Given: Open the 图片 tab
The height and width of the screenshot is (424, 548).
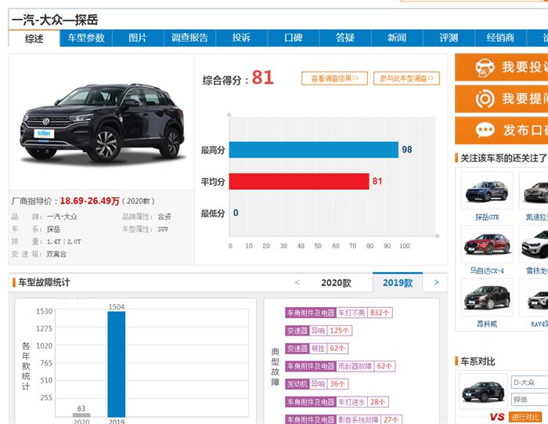Looking at the screenshot, I should tap(138, 38).
